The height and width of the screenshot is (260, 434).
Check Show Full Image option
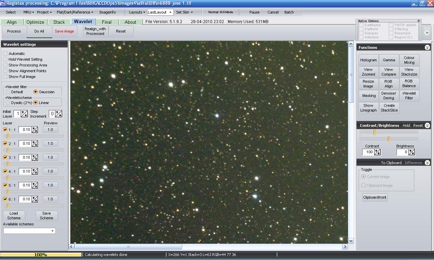coord(5,77)
